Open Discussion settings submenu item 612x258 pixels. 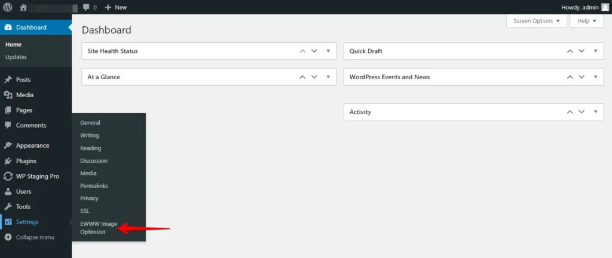[x=94, y=161]
